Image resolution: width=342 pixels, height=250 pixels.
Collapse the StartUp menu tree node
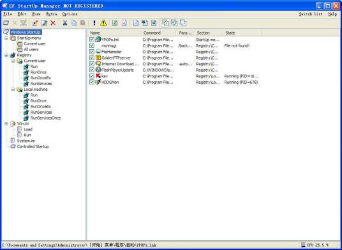pos(6,38)
